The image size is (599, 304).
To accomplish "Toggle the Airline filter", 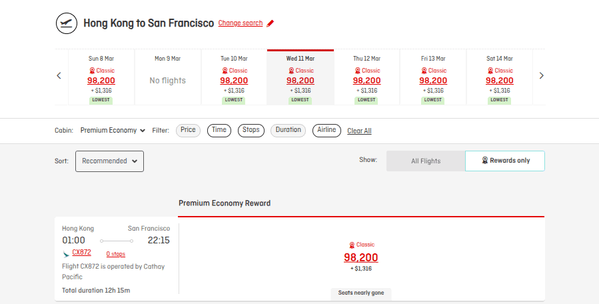I will (x=326, y=131).
